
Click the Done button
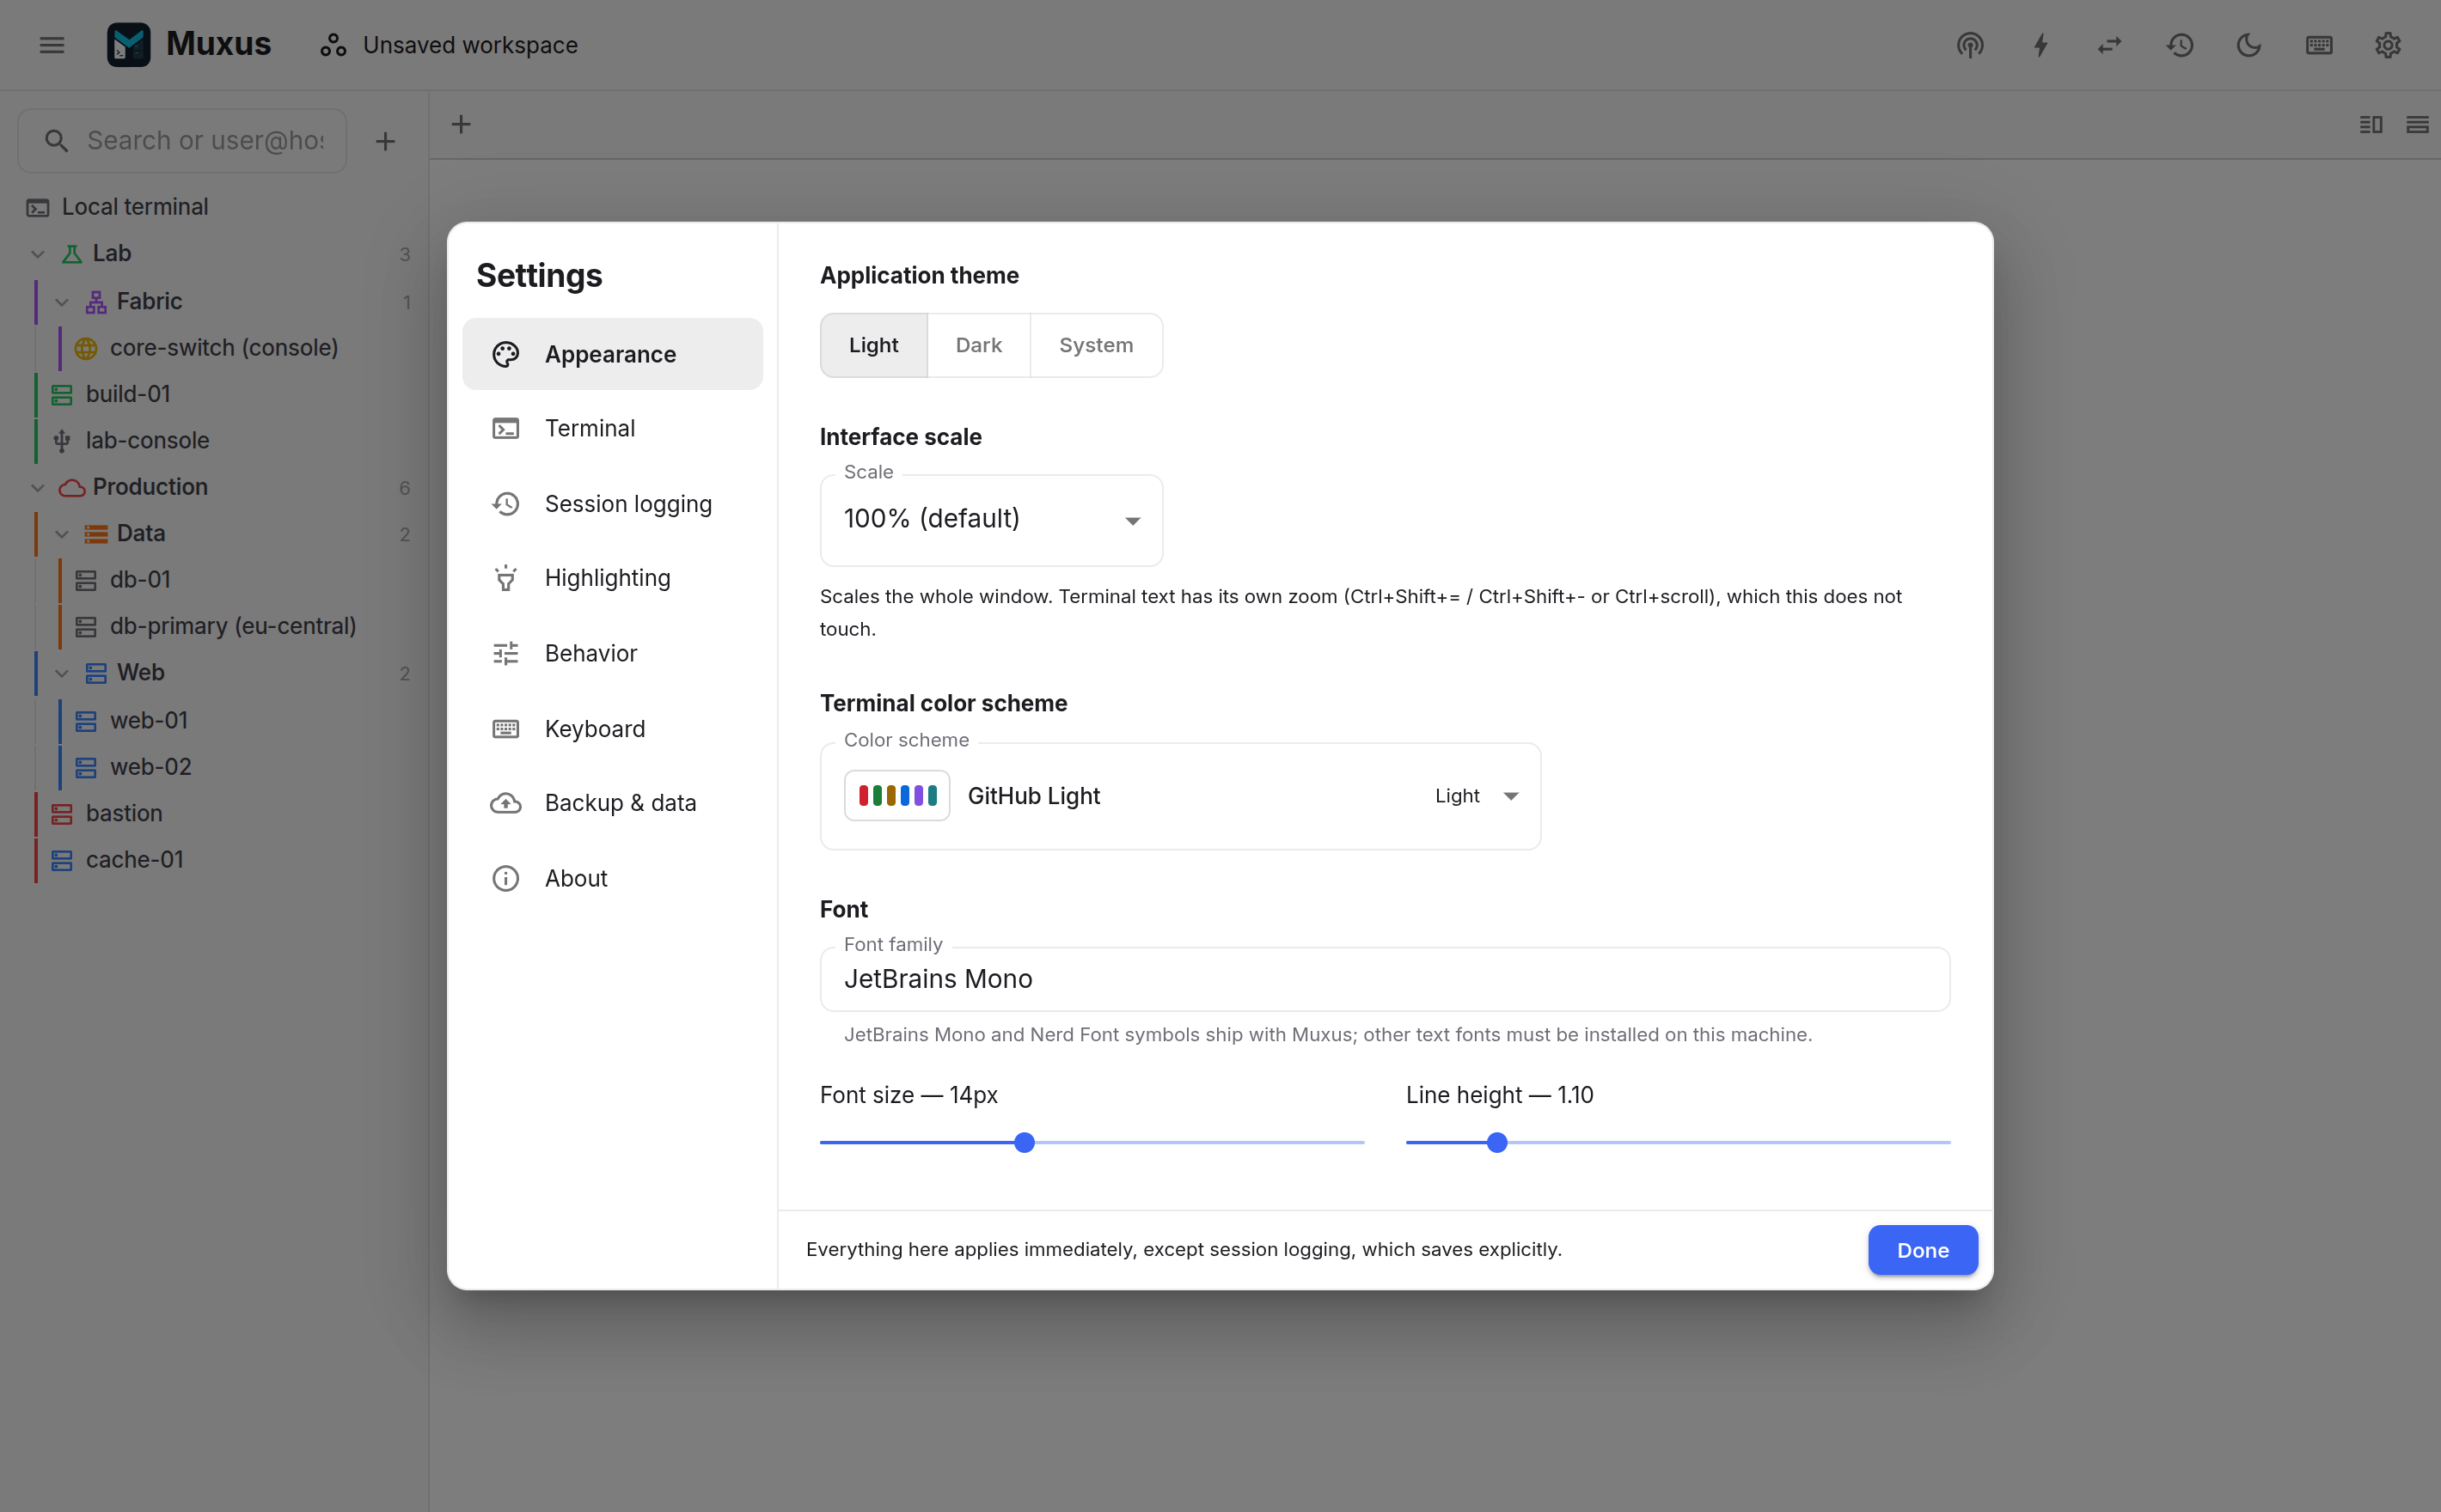click(x=1923, y=1250)
